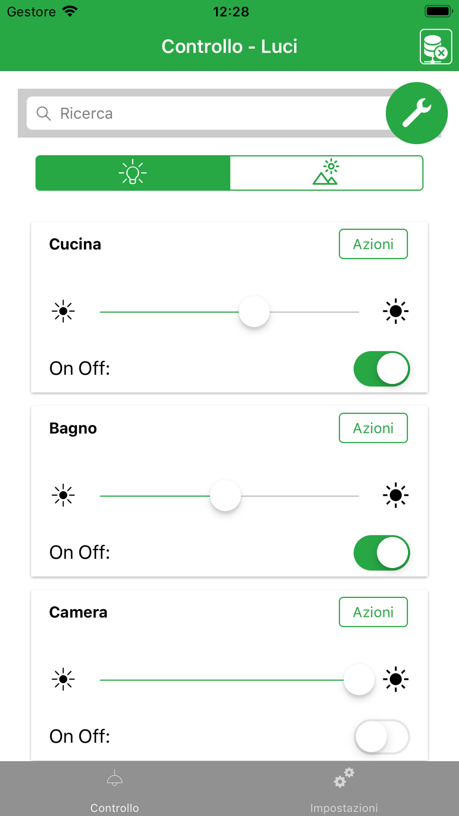Viewport: 459px width, 816px height.
Task: Open Azioni for Bagno
Action: click(373, 428)
